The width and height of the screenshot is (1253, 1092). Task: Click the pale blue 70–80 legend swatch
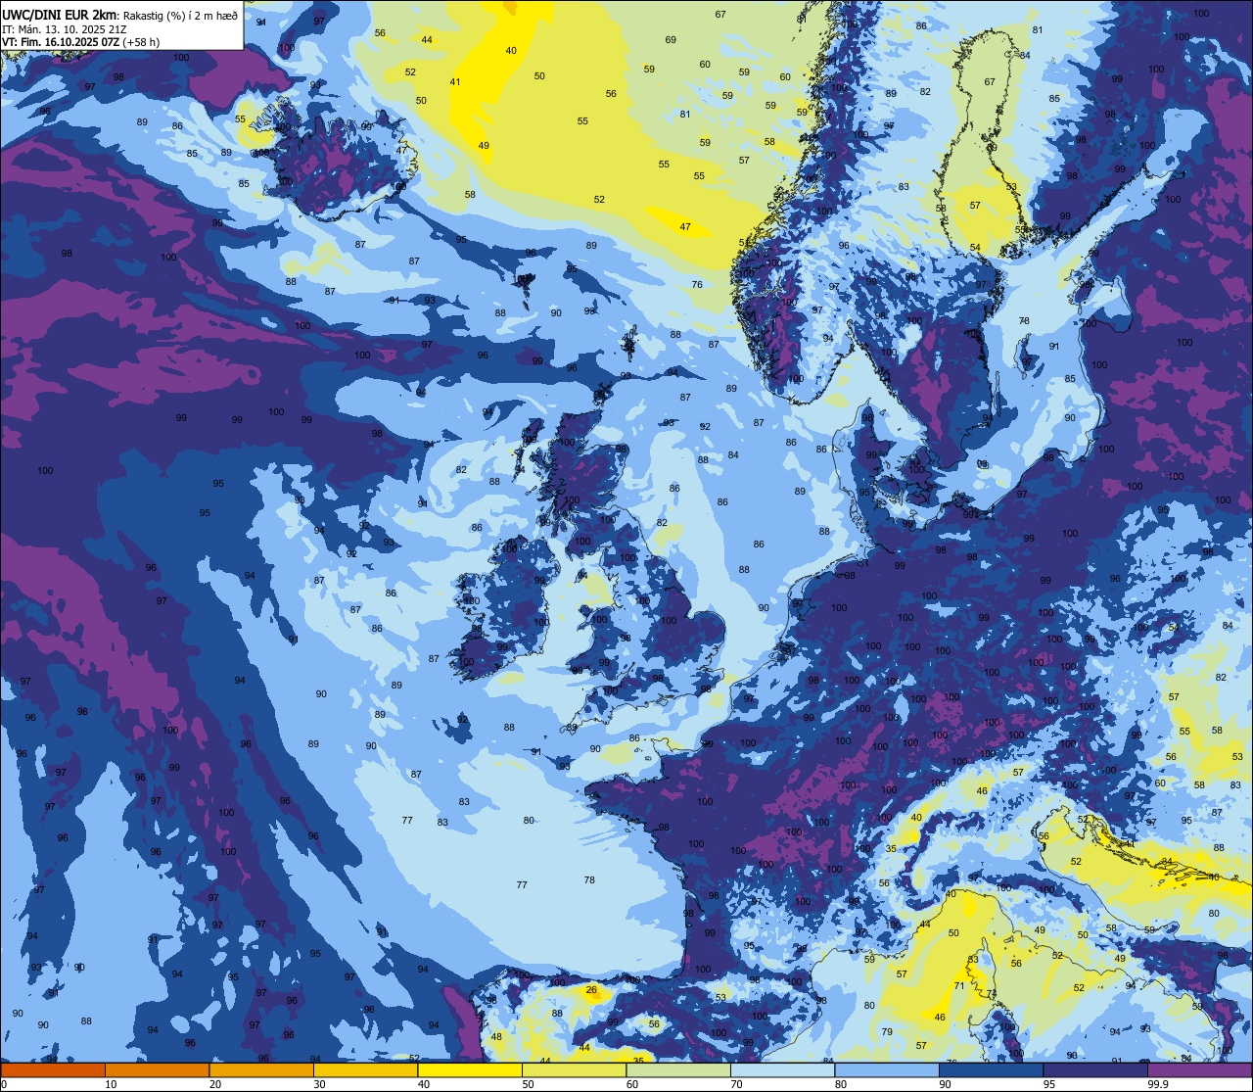click(782, 1069)
